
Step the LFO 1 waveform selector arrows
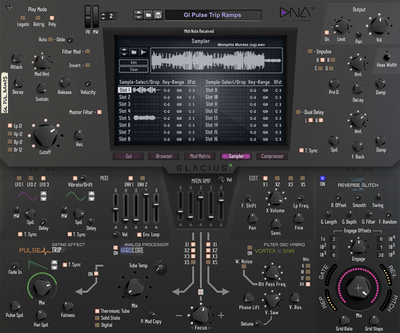point(43,196)
